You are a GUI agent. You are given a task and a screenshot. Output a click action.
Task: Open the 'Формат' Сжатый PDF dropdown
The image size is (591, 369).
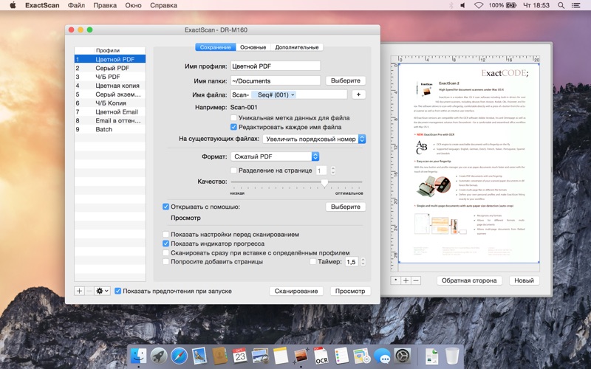point(275,156)
